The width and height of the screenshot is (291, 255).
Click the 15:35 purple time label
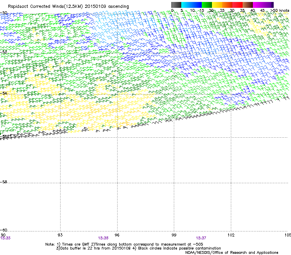pyautogui.click(x=6, y=238)
